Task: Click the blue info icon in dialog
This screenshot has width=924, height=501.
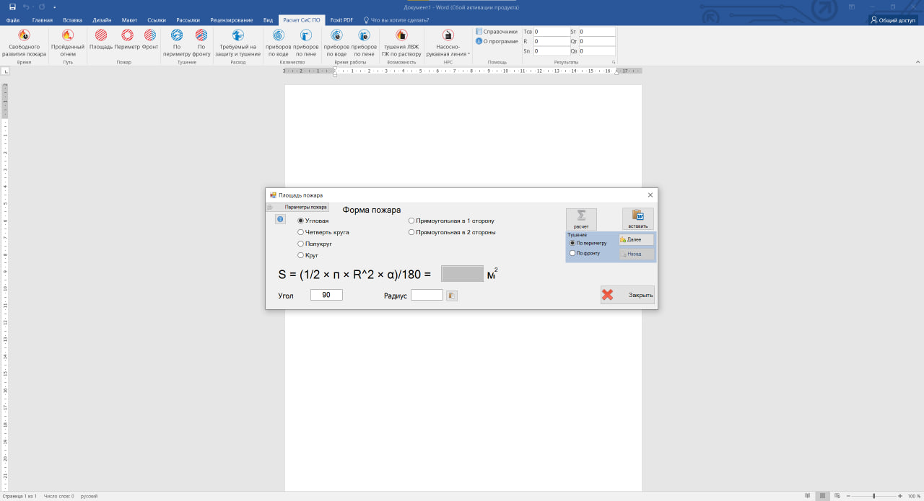Action: point(281,219)
